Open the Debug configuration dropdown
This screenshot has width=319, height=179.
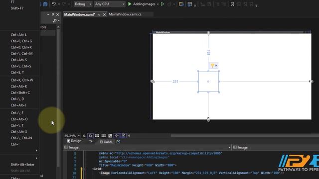click(x=83, y=4)
